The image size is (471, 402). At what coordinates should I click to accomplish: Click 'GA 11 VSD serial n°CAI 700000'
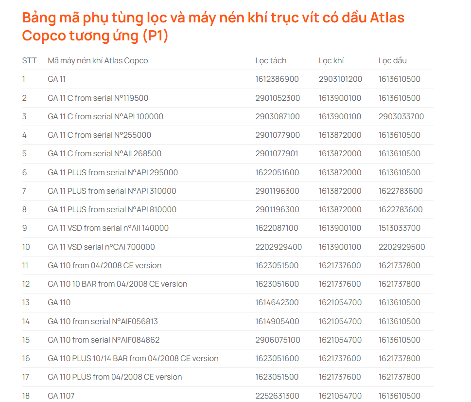click(x=101, y=247)
